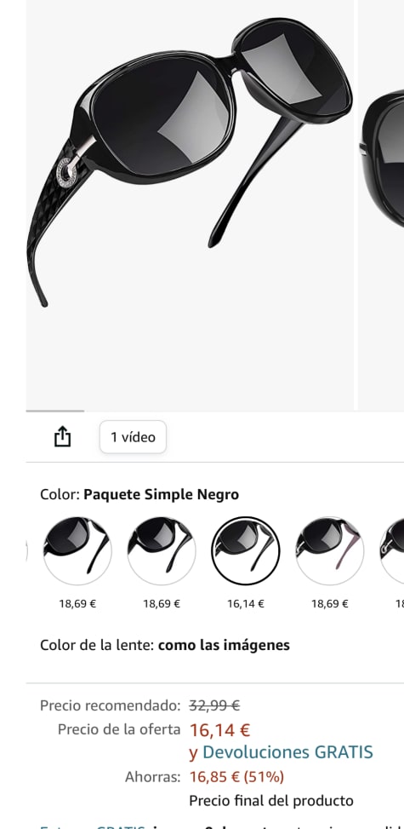
Task: Tap the 16,14 € price under selected swatch
Action: pos(246,604)
